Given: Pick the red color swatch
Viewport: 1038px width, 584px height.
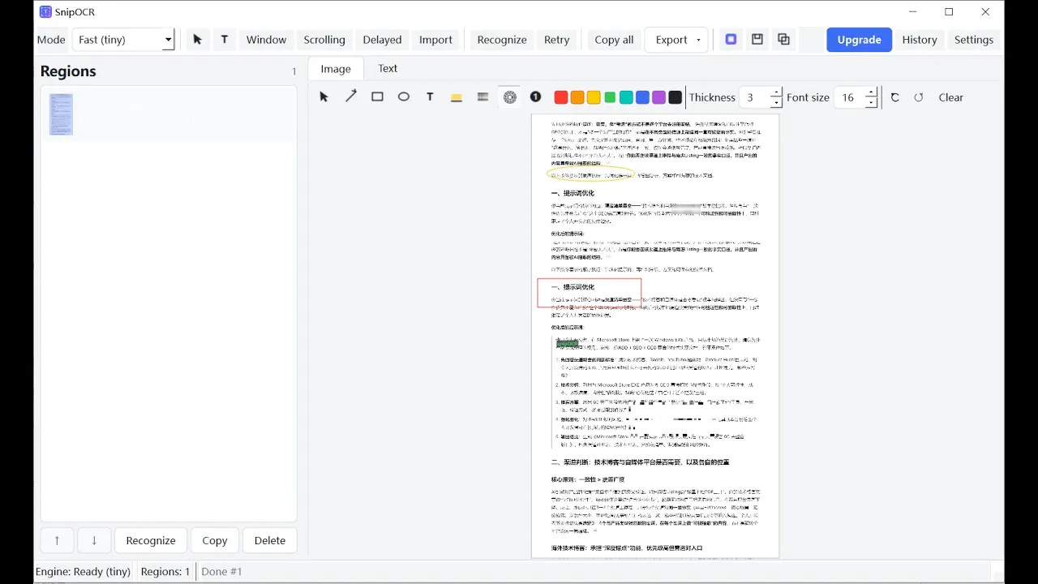Looking at the screenshot, I should (560, 97).
